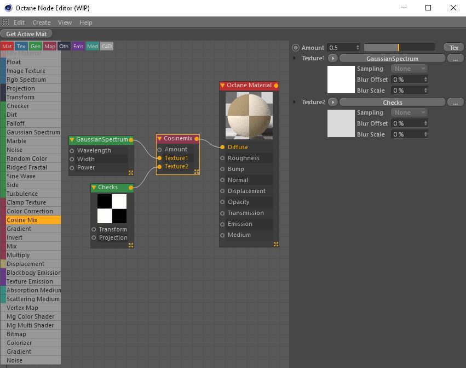Click the ellipsis button next to Checks
The width and height of the screenshot is (466, 368).
pyautogui.click(x=455, y=102)
